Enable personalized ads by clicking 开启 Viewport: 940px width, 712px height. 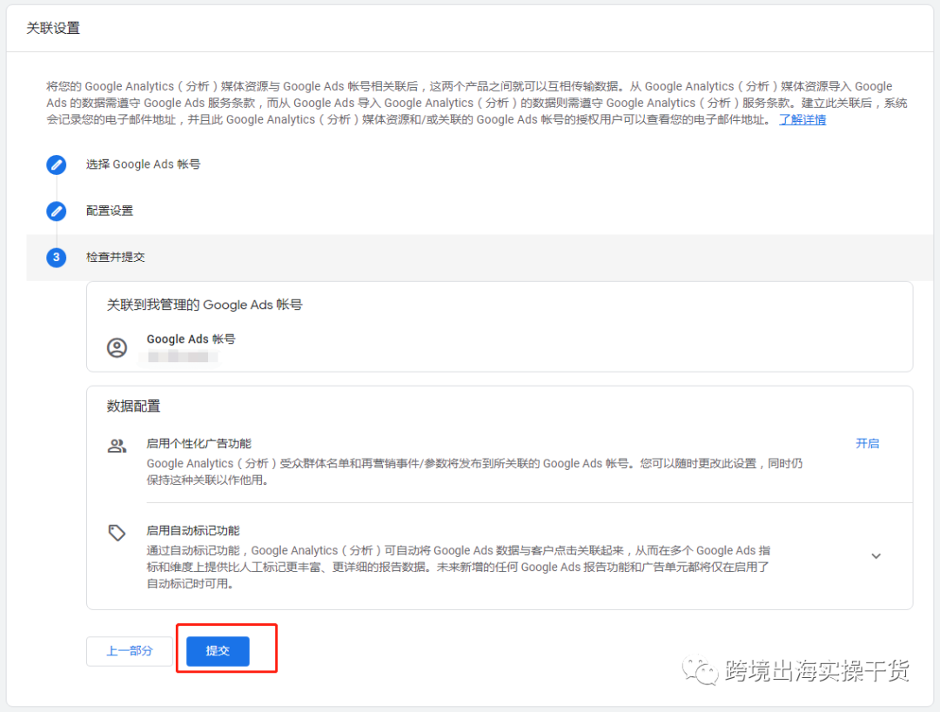[868, 444]
